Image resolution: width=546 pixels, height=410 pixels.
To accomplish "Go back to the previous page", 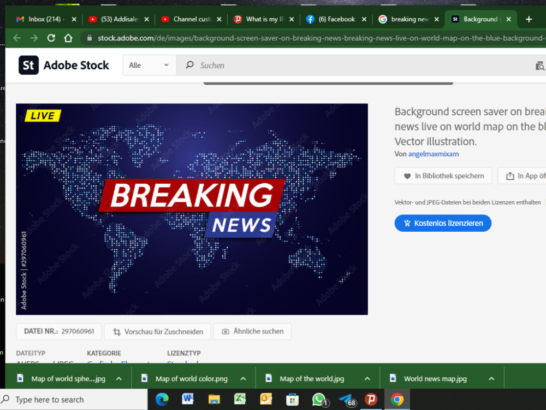I will [x=17, y=38].
